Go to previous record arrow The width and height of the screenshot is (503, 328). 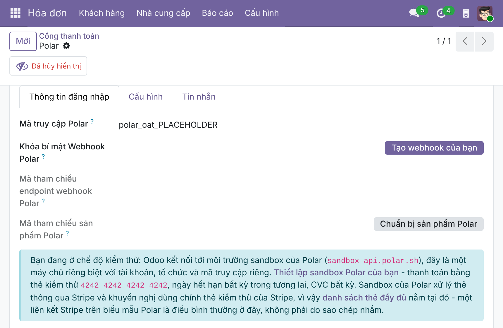coord(465,41)
